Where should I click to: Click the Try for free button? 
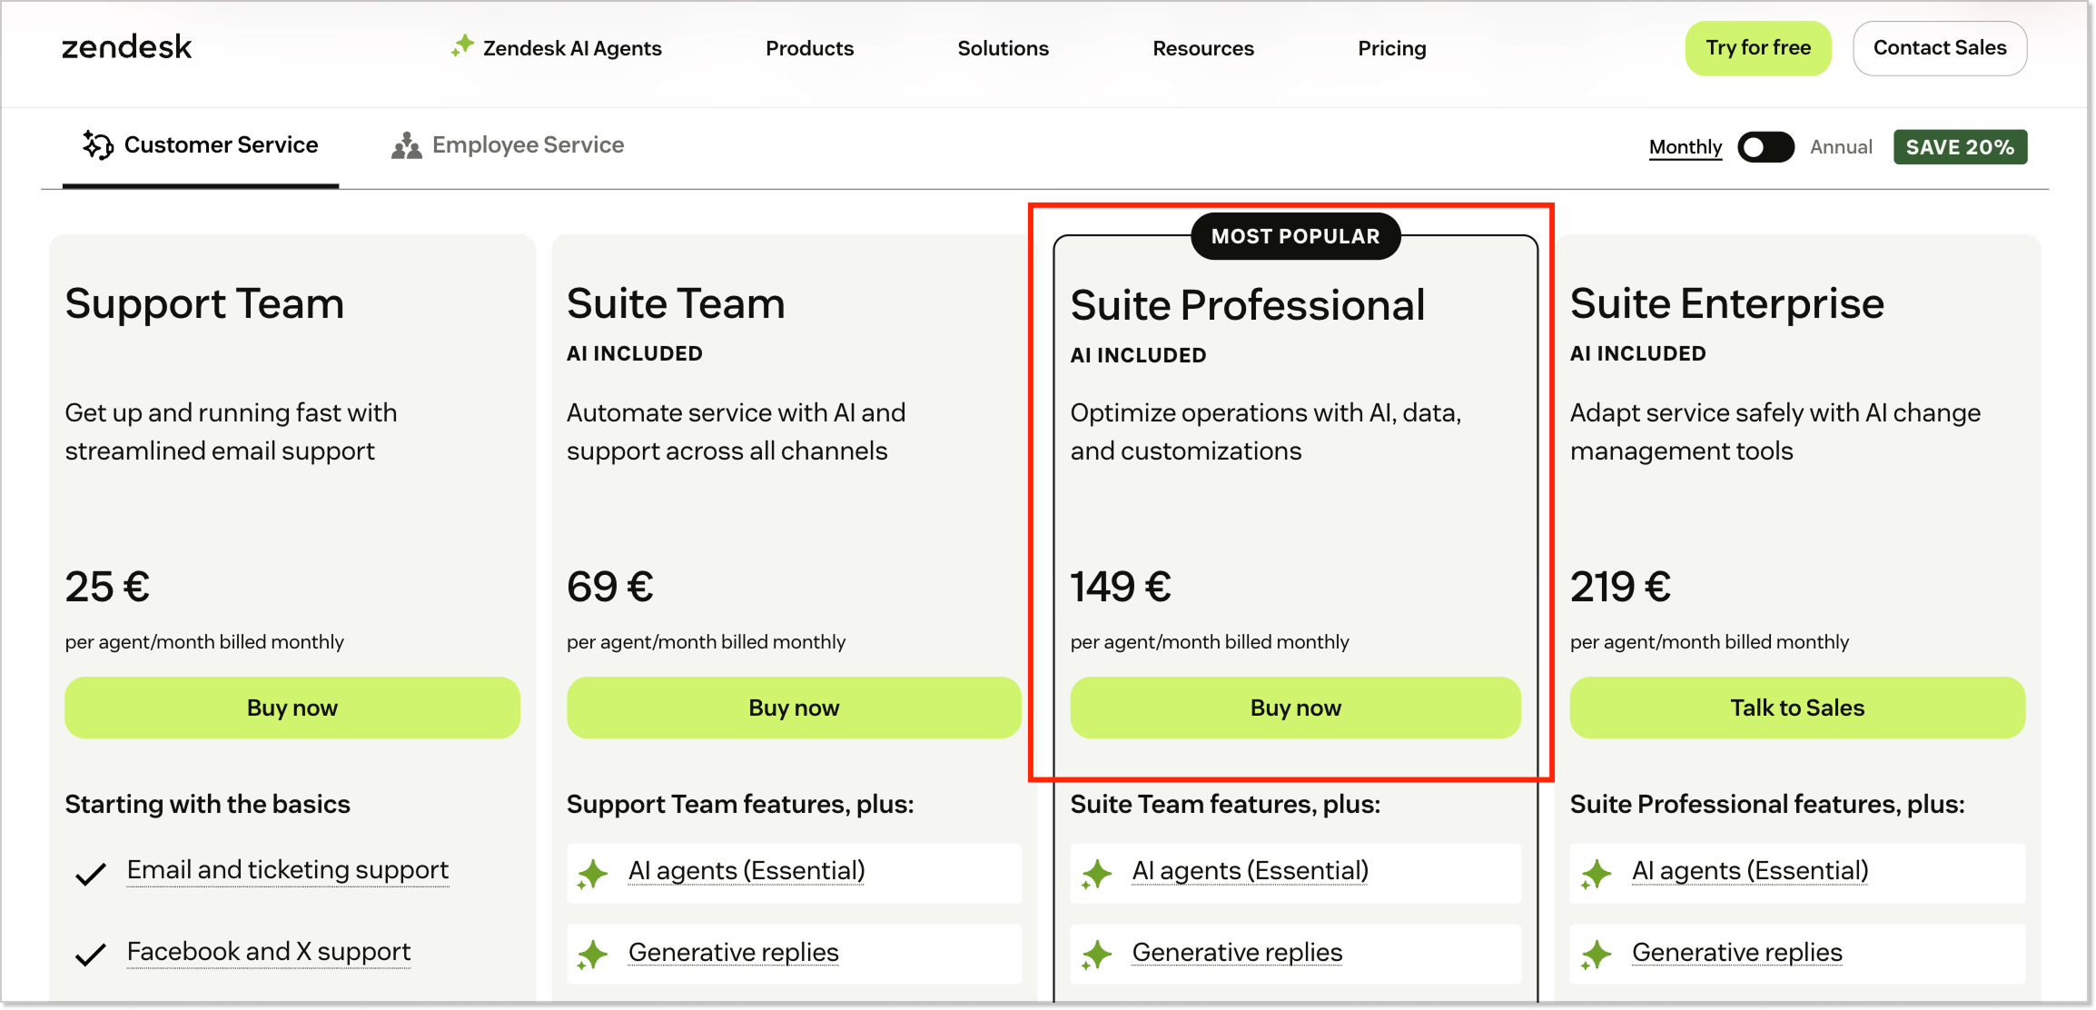coord(1757,48)
